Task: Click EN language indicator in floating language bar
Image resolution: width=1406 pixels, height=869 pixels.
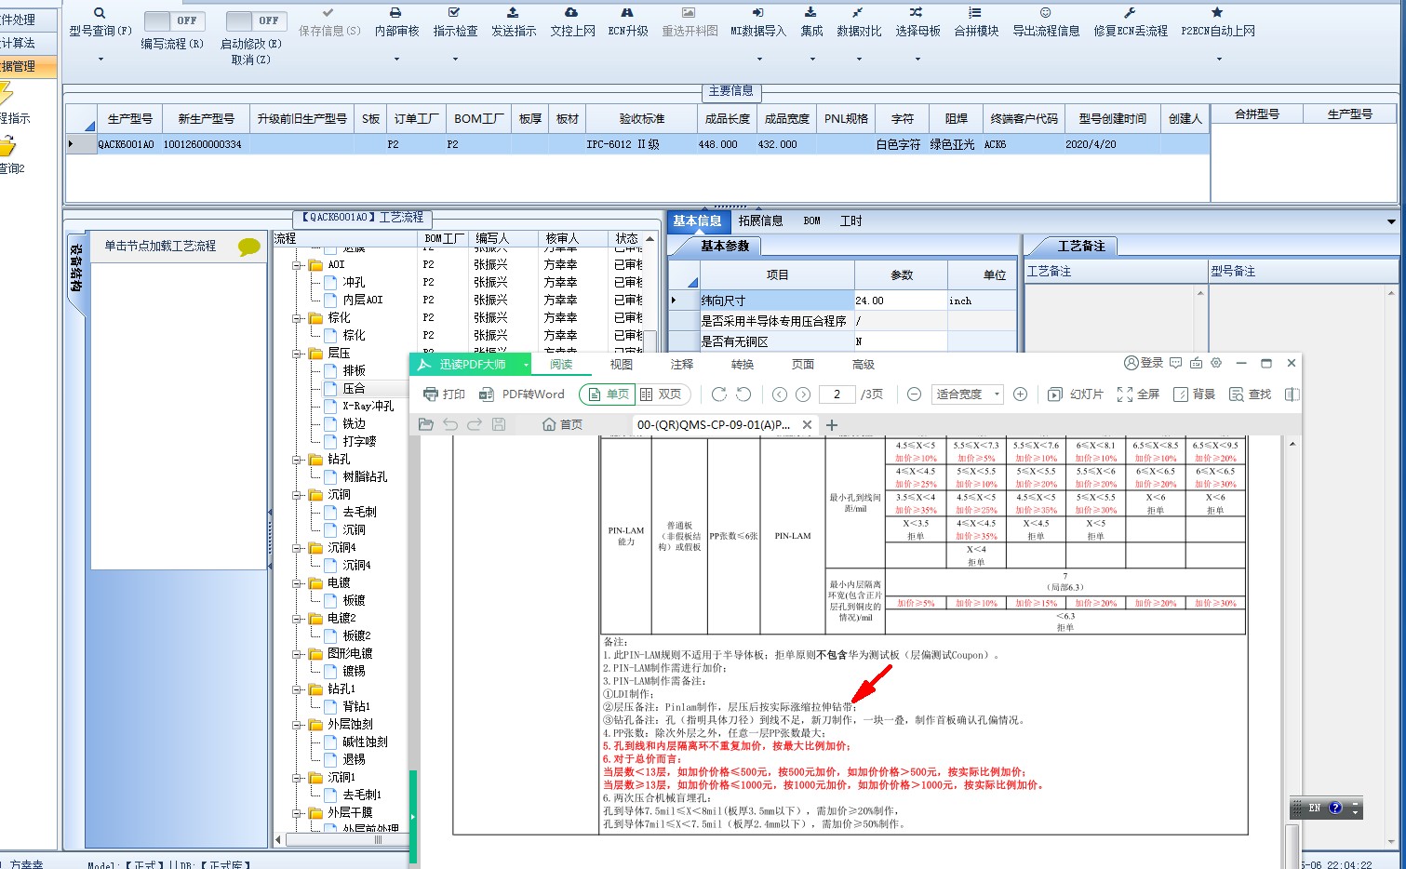Action: tap(1314, 808)
